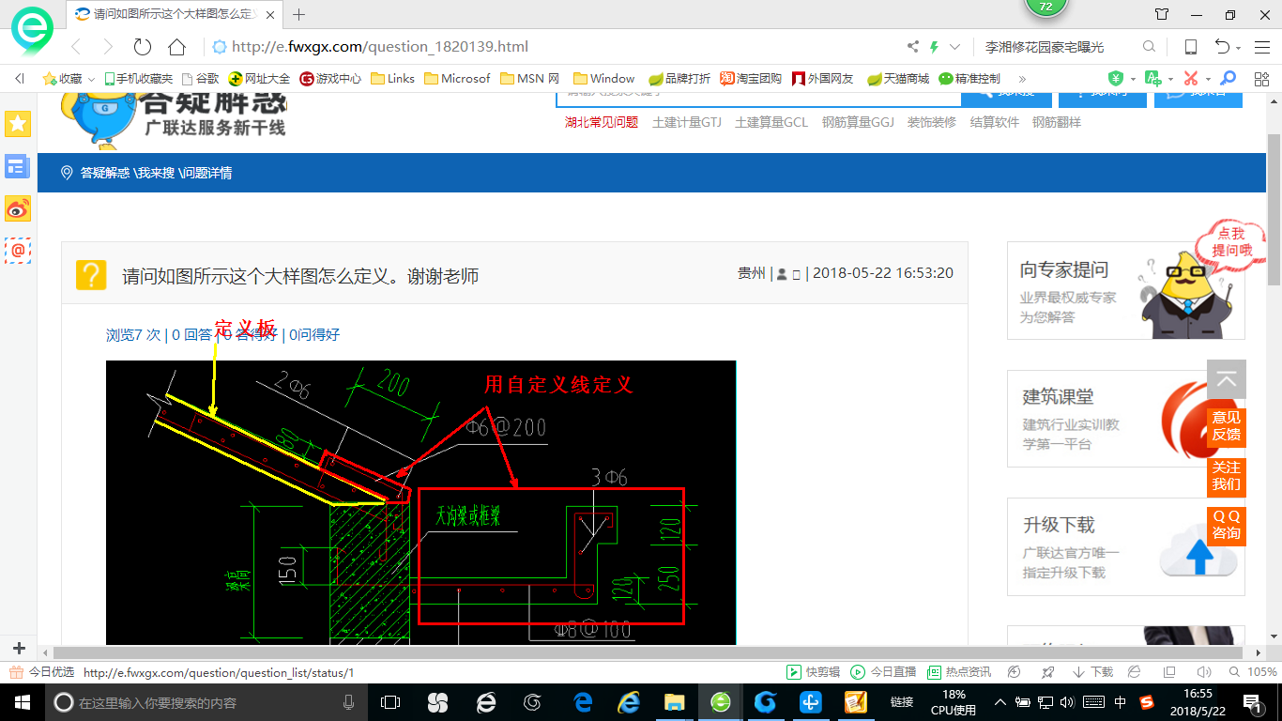Image resolution: width=1282 pixels, height=721 pixels.
Task: Show more bookmarks with double chevron
Action: pos(1022,79)
